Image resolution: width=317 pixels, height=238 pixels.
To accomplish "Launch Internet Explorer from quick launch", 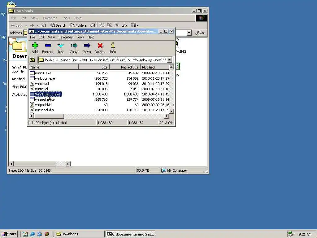I will [x=32, y=234].
